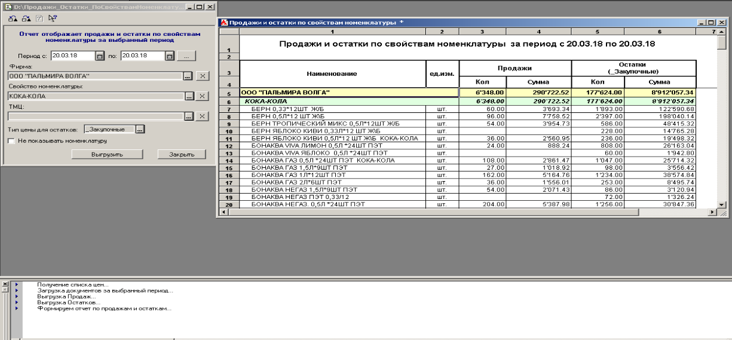Click the leftmost icon in the report form toolbar

(x=11, y=19)
